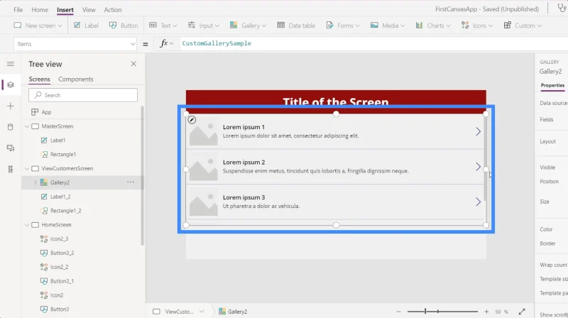The height and width of the screenshot is (318, 568).
Task: Open the screen selector chevron in breadcrumb
Action: tap(202, 312)
